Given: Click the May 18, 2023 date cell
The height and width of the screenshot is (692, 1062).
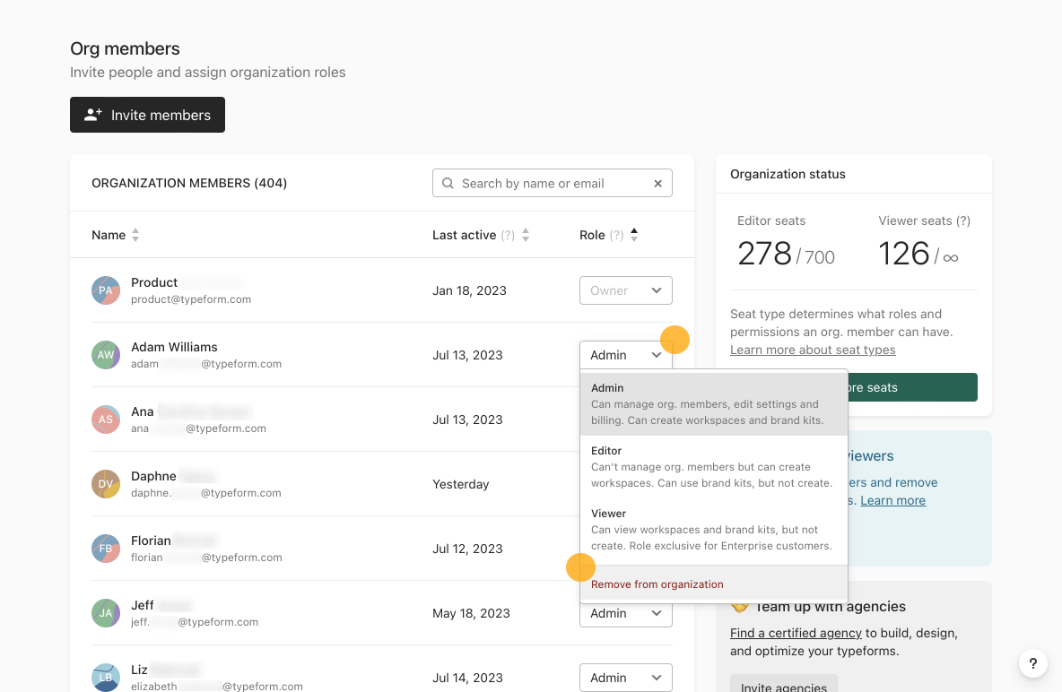Looking at the screenshot, I should tap(471, 613).
